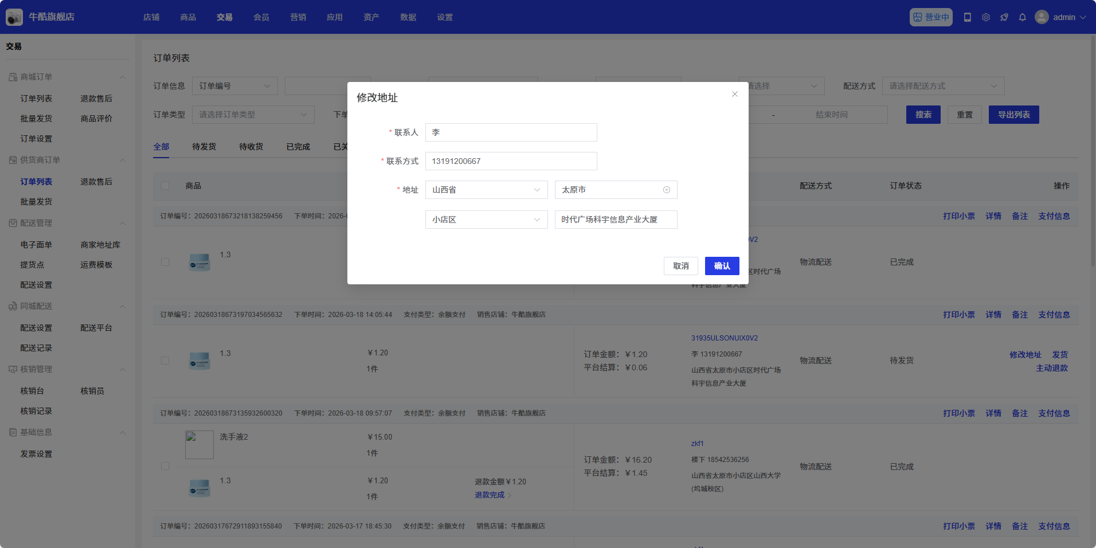Click the rocket icon in top bar
Image resolution: width=1096 pixels, height=548 pixels.
(x=1004, y=17)
